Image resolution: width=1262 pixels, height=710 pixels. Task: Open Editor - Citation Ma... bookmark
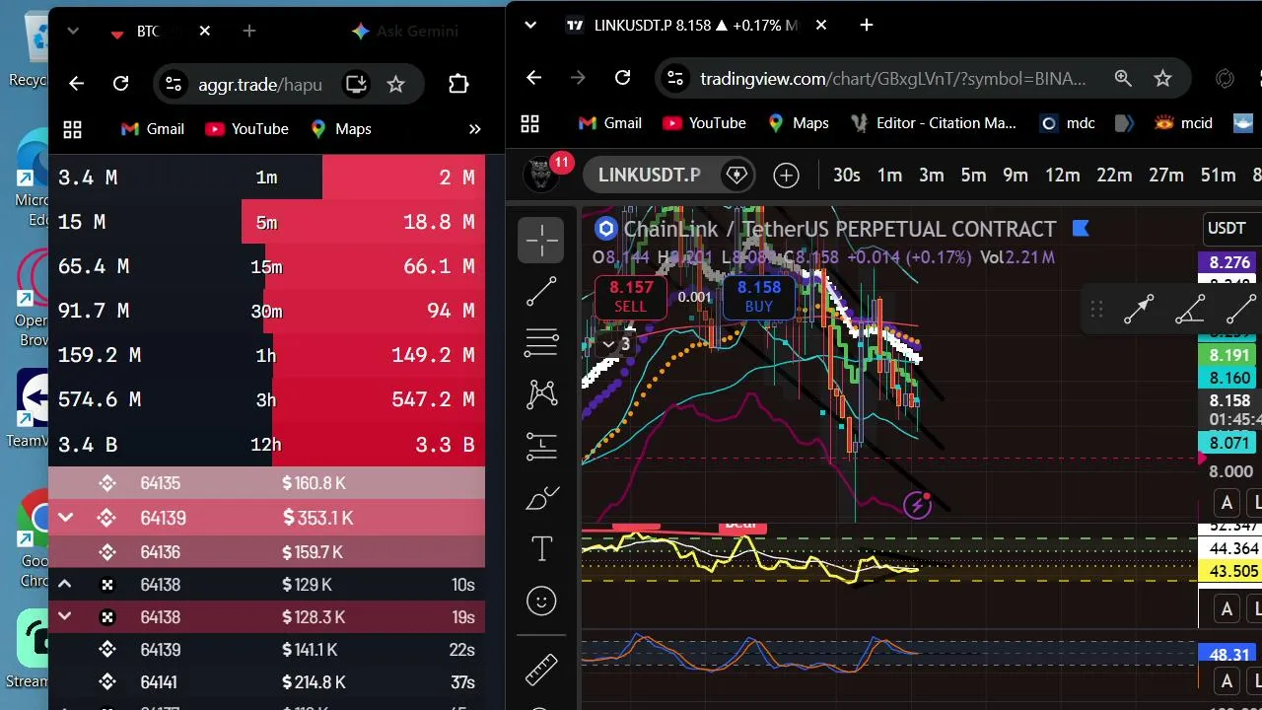(x=933, y=123)
